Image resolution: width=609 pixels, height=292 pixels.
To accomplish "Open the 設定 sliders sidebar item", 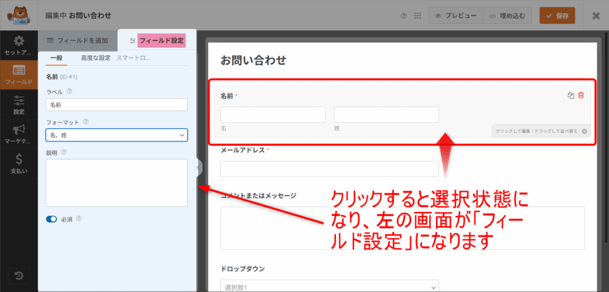I will click(18, 104).
